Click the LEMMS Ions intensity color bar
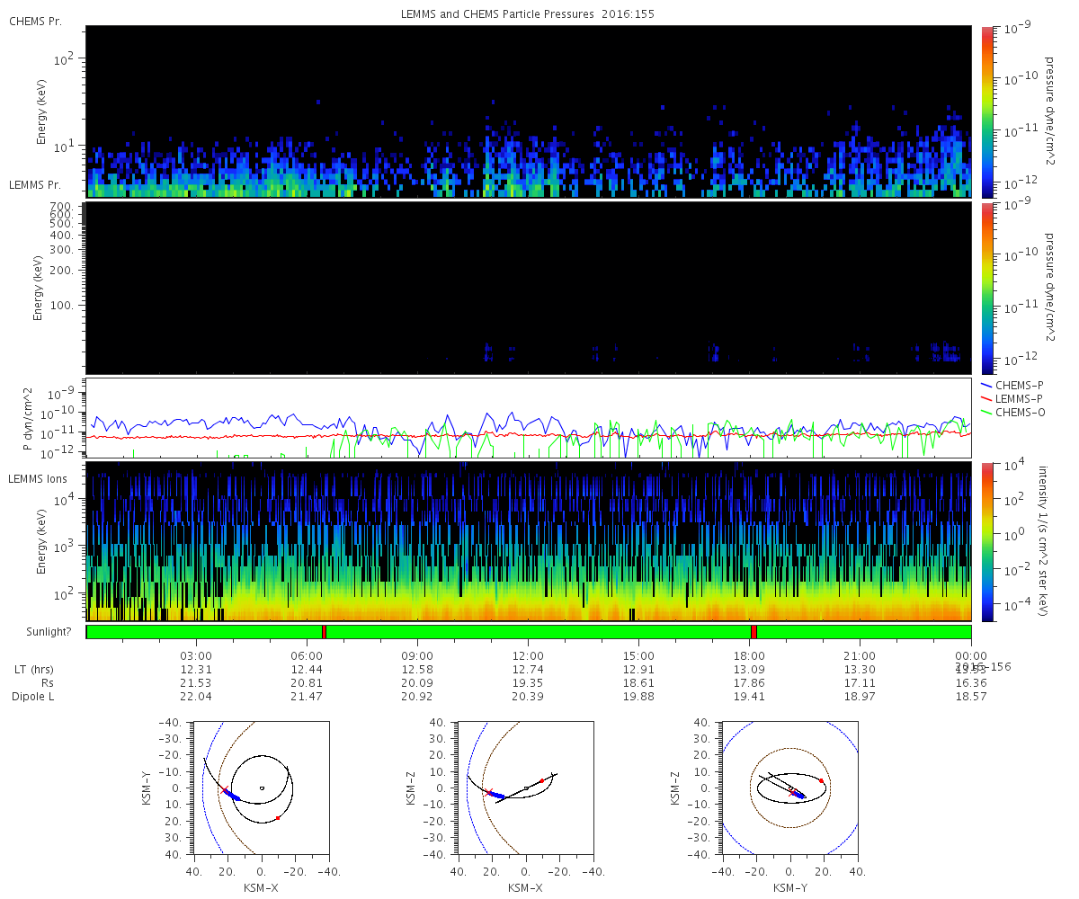The height and width of the screenshot is (899, 1079). (x=988, y=541)
